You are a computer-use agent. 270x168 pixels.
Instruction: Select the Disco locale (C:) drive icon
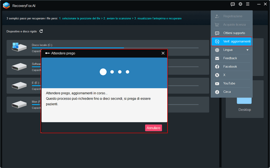coord(19,47)
